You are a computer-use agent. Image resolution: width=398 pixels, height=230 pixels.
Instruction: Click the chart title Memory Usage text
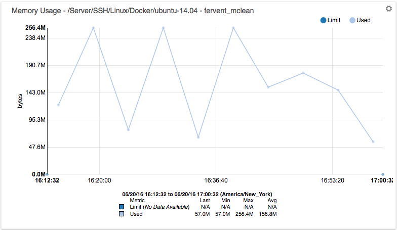(x=133, y=11)
